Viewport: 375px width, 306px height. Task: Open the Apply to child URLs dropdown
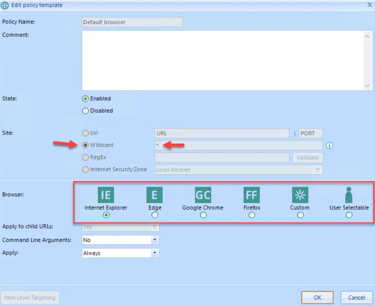[155, 227]
